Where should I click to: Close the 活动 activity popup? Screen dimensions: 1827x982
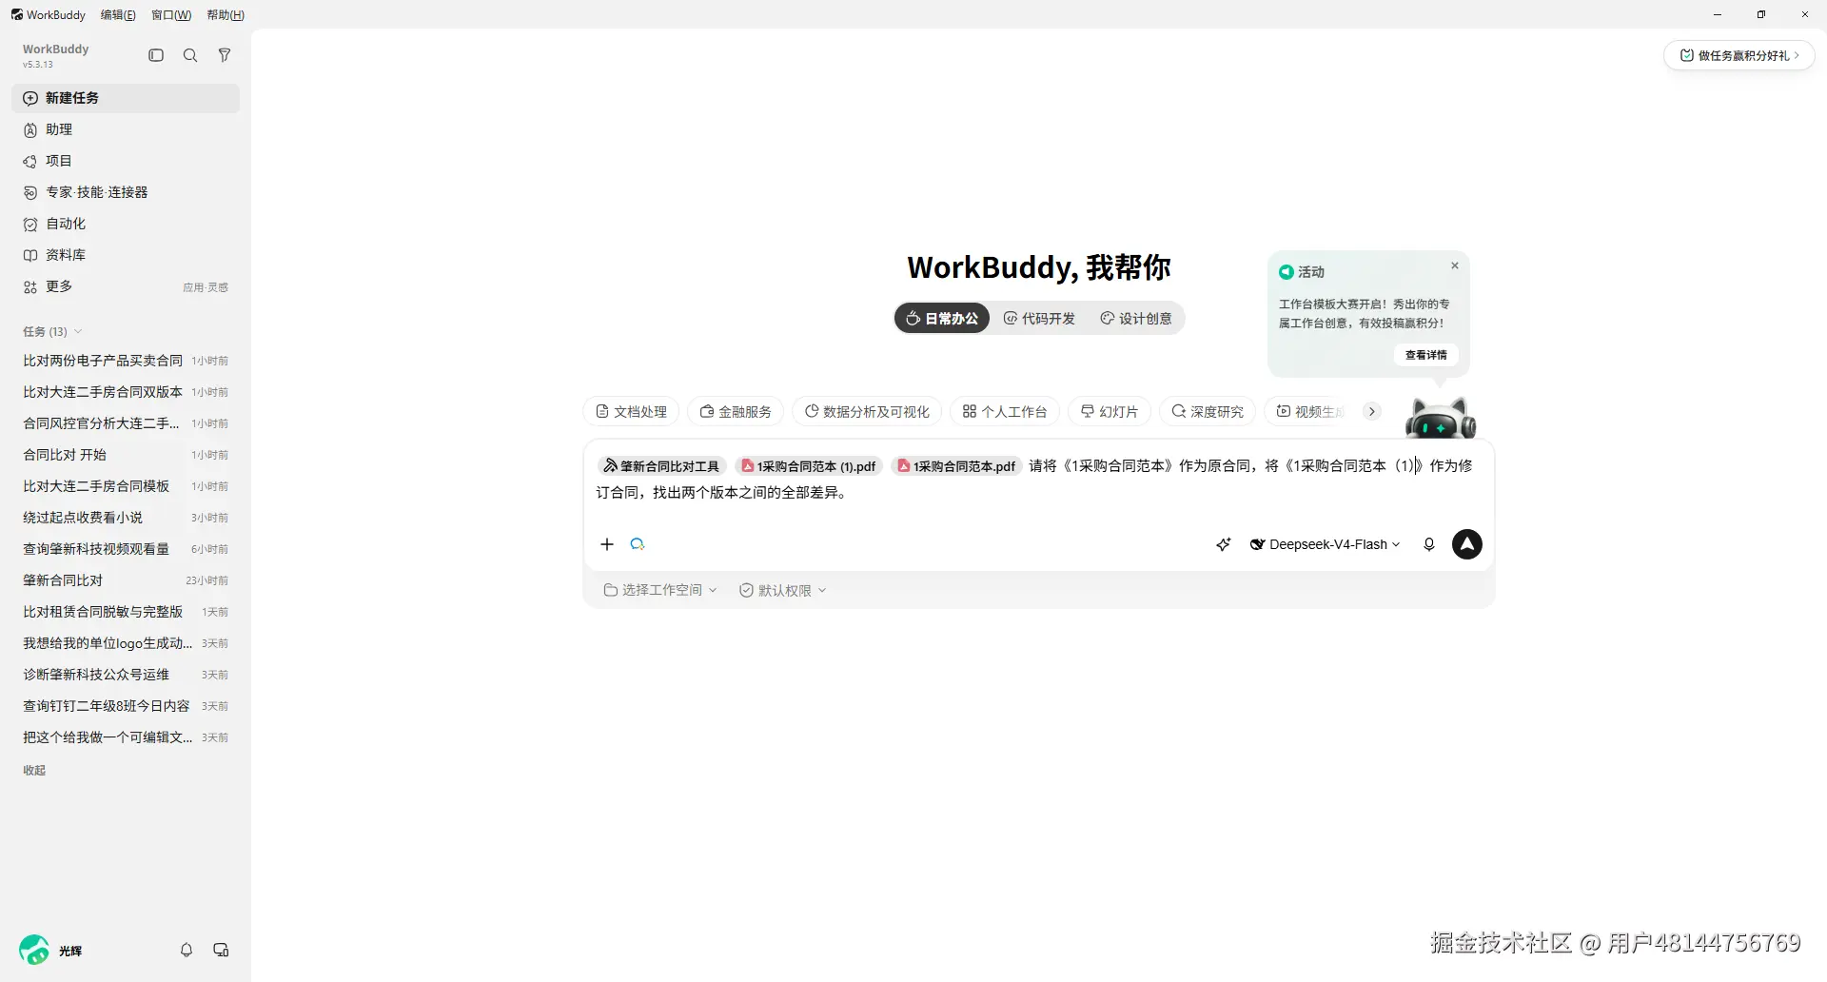point(1455,265)
